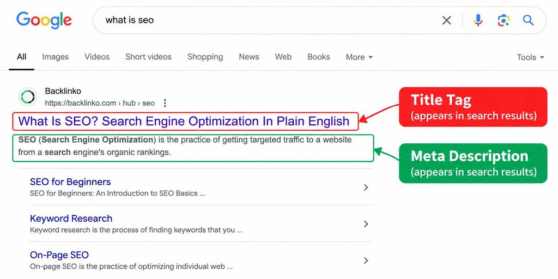This screenshot has height=279, width=558.
Task: Clear the search query with the X icon
Action: point(446,20)
